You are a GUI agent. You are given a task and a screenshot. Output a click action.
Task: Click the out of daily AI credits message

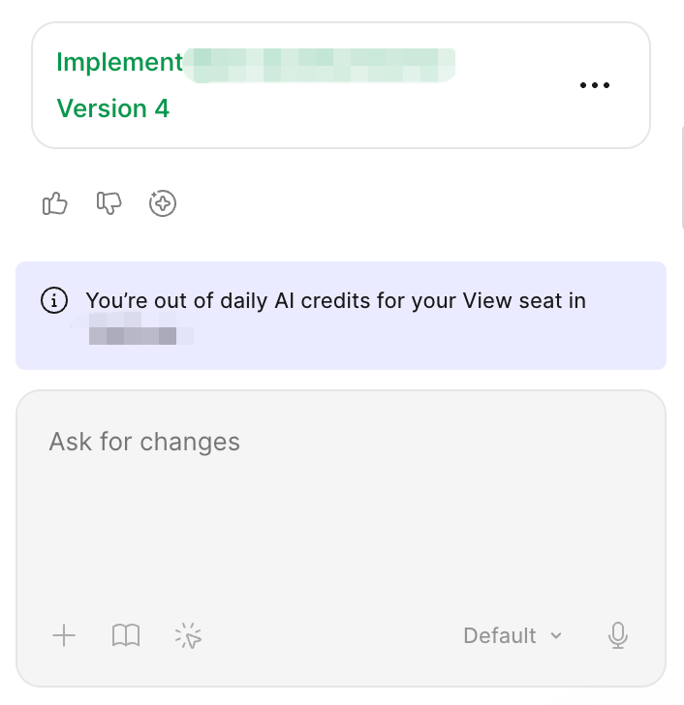point(335,301)
